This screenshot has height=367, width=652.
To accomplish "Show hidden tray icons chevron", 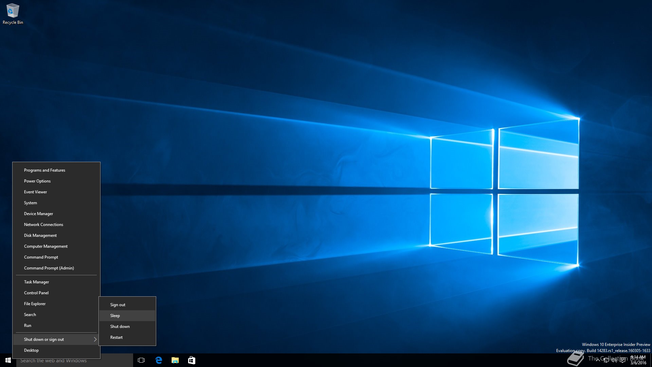I will (x=598, y=360).
